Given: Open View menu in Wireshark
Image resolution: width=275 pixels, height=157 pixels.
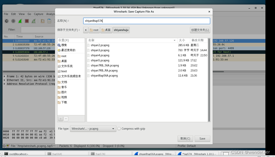Looking at the screenshot, I should 22,14.
